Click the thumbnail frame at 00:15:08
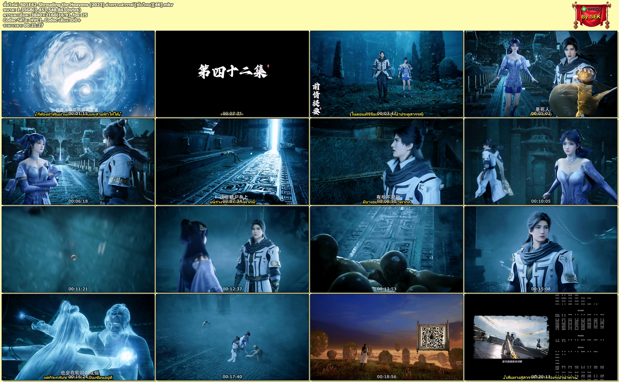 tap(541, 249)
